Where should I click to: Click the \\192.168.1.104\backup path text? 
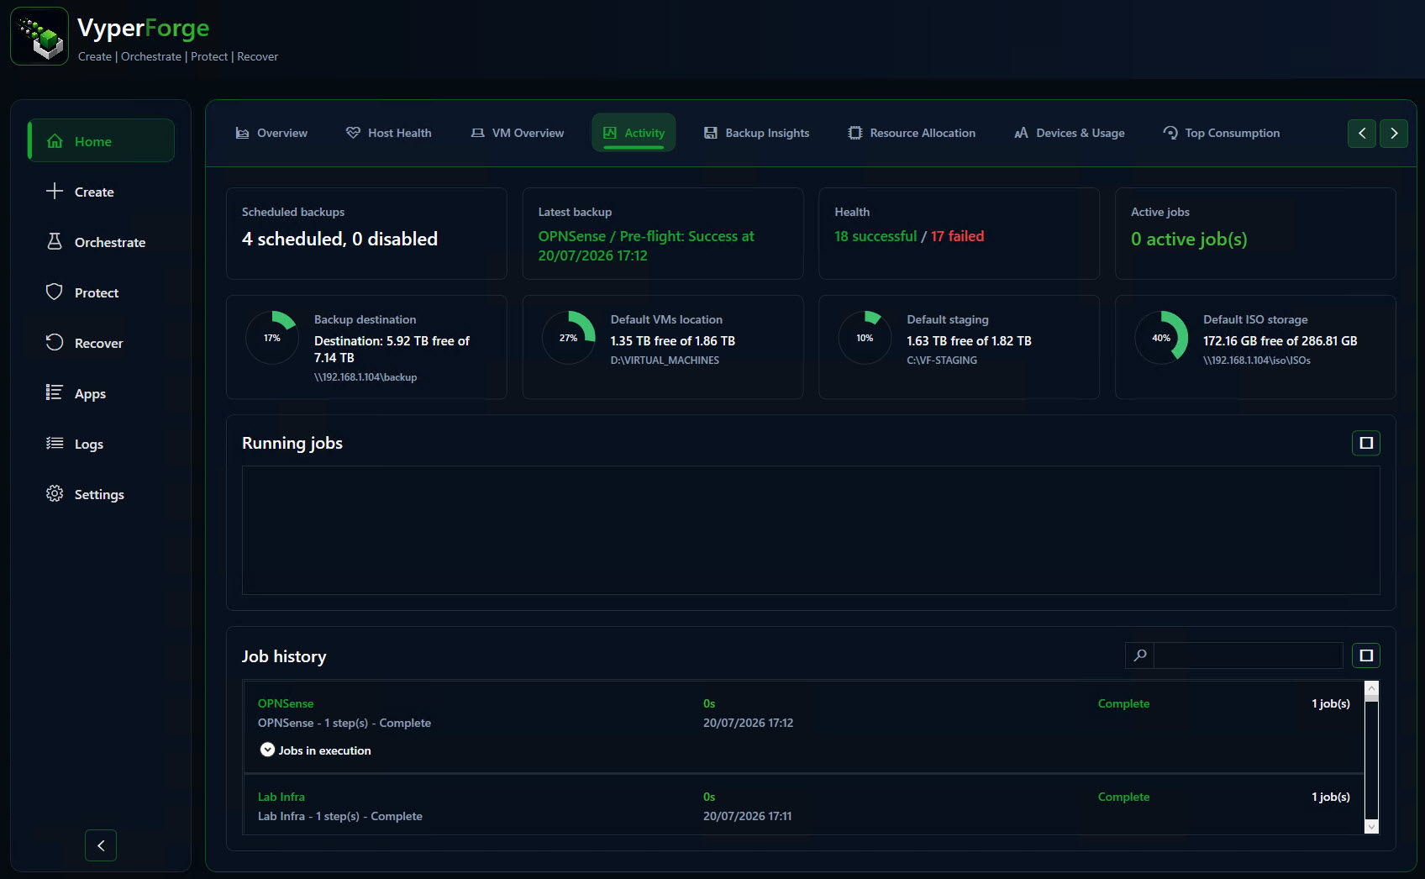(x=365, y=377)
